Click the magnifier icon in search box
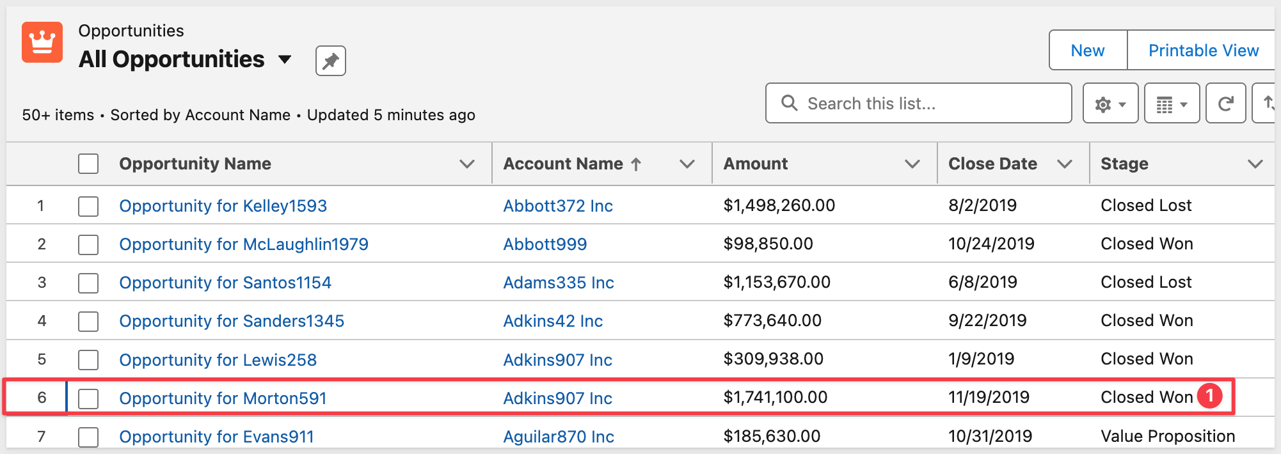Image resolution: width=1281 pixels, height=454 pixels. pos(790,103)
